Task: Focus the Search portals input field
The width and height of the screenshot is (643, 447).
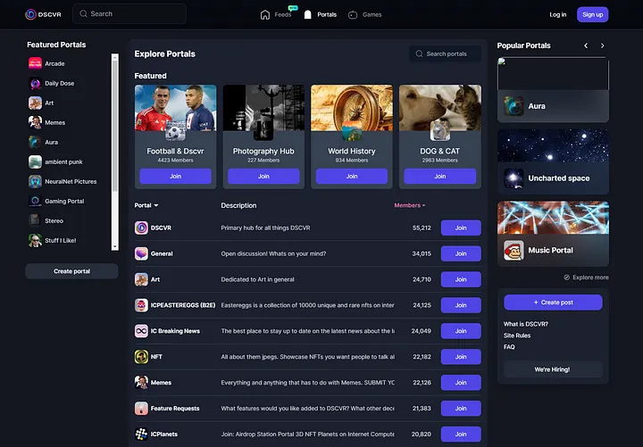Action: pyautogui.click(x=451, y=54)
